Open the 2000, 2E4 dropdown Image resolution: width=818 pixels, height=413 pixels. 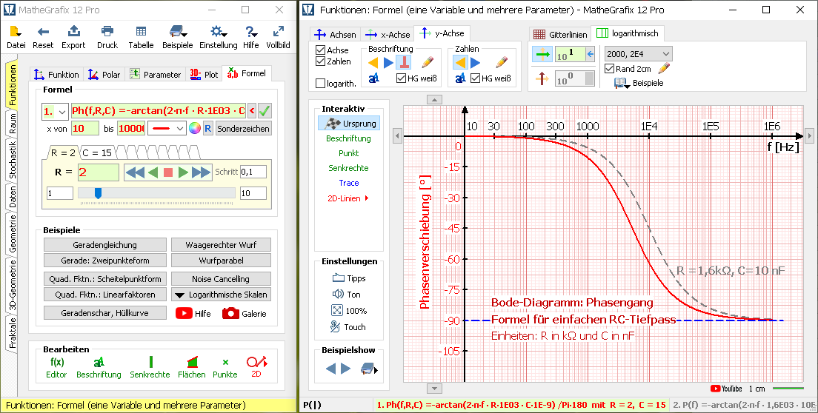[x=639, y=53]
